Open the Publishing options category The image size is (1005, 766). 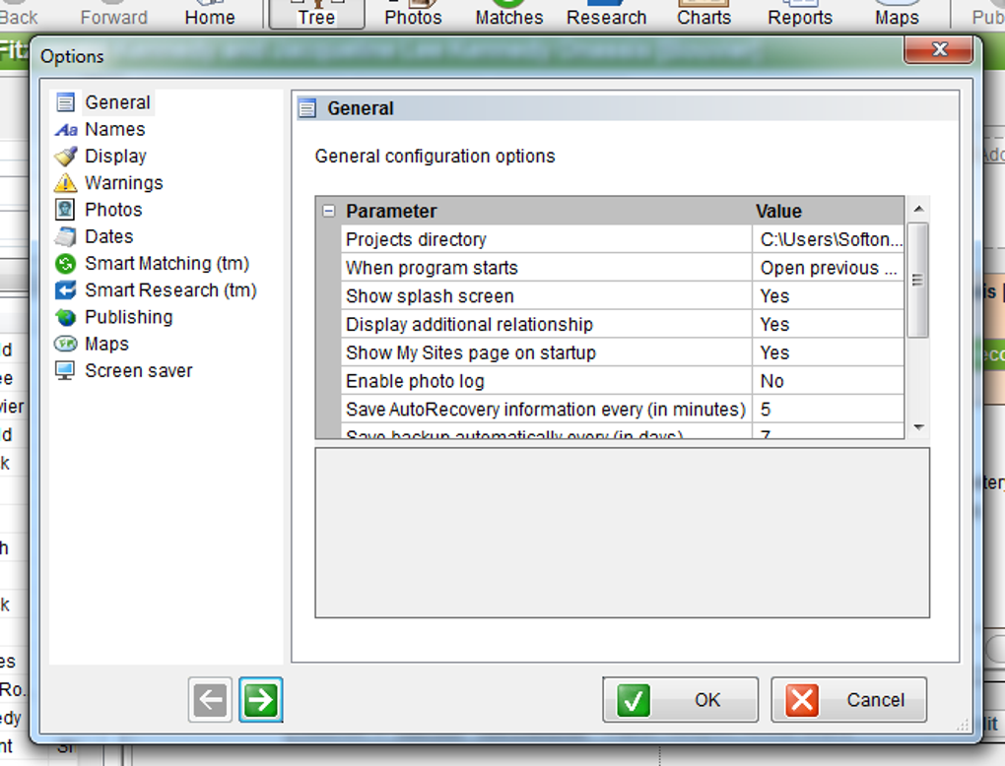[129, 318]
